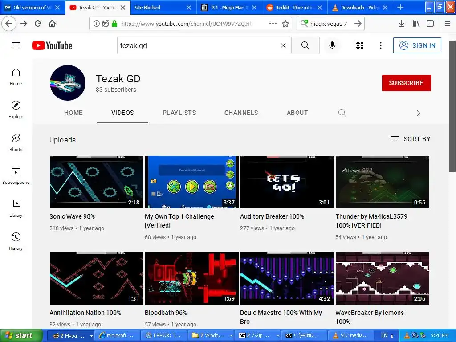Open the CHANNELS tab
456x342 pixels.
click(x=241, y=113)
